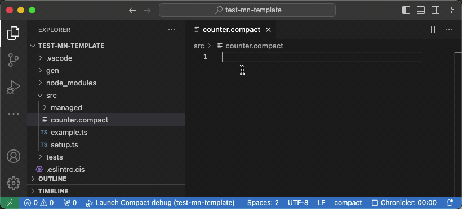Open the .eslintrc.cjs file
Screen dimensions: 462x209
click(x=106, y=169)
